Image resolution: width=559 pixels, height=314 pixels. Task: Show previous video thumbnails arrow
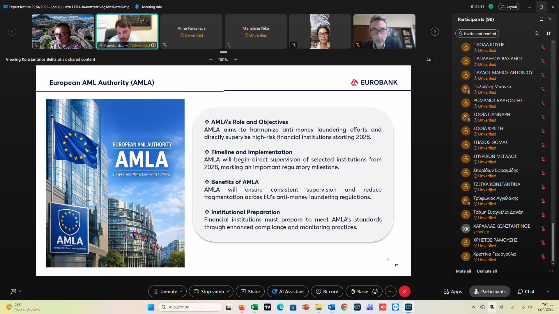pyautogui.click(x=12, y=32)
